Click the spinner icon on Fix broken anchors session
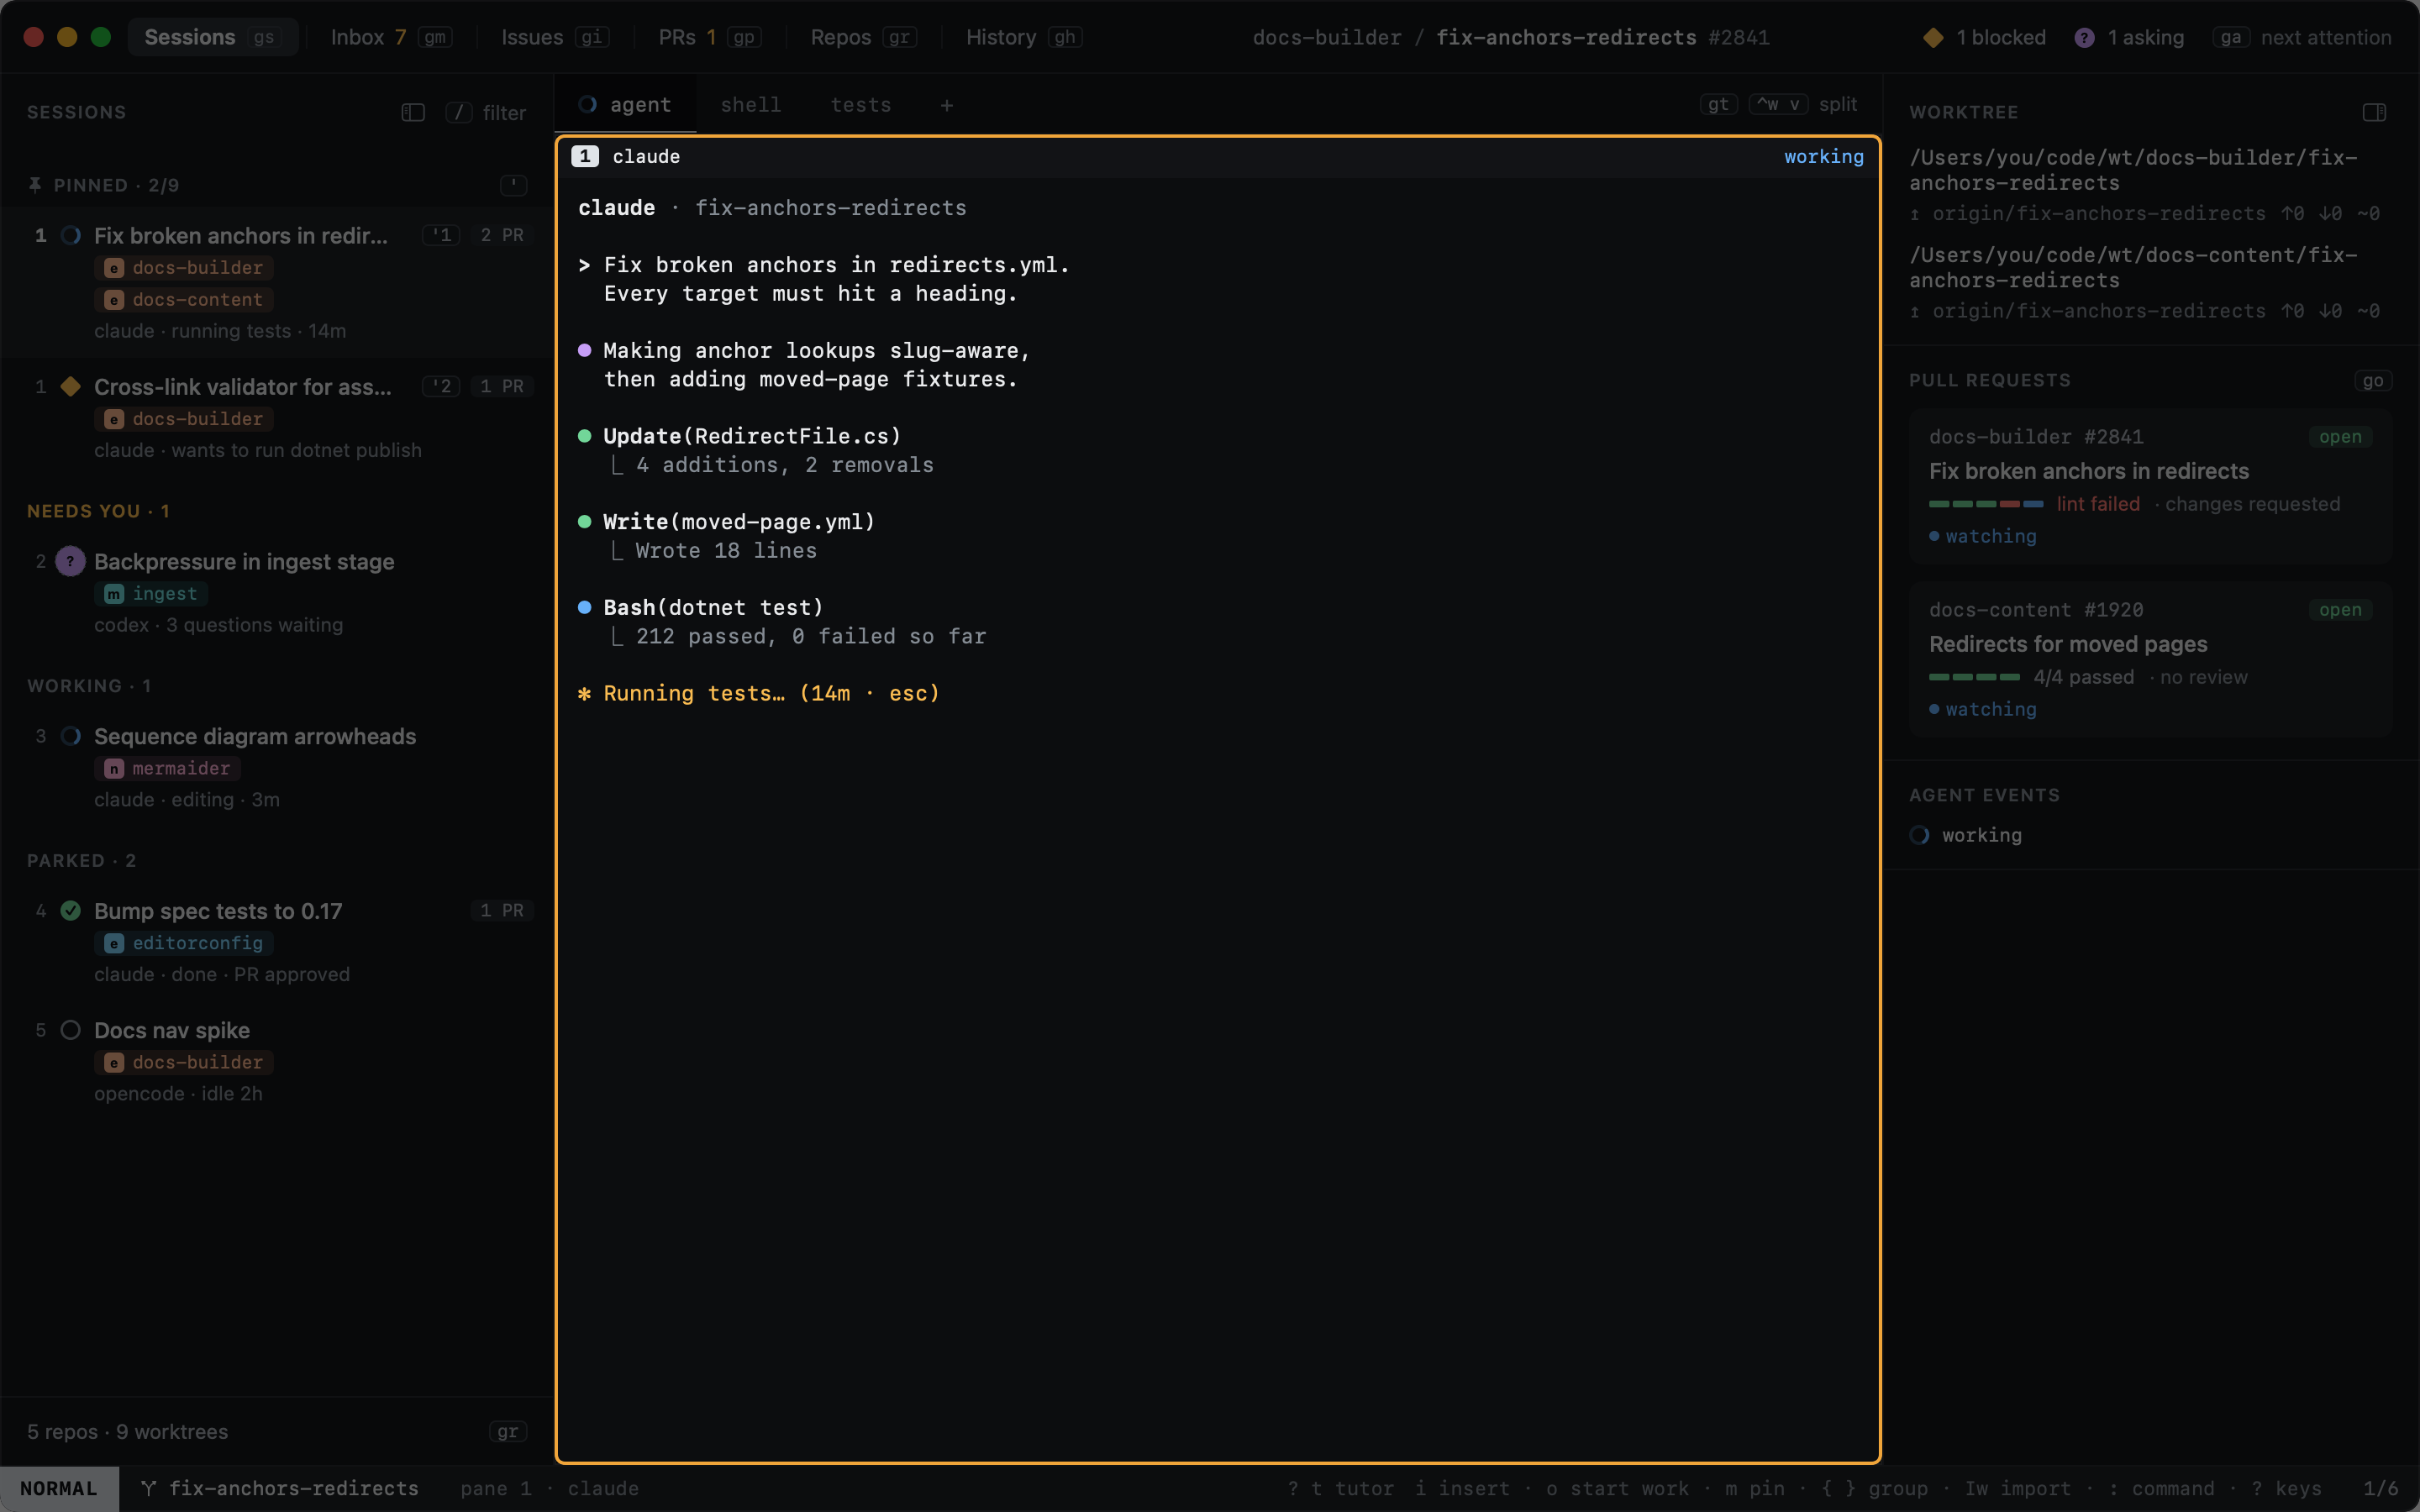The height and width of the screenshot is (1512, 2420). [x=70, y=235]
